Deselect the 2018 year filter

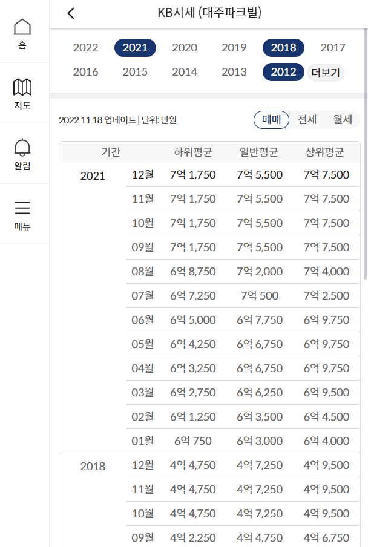point(283,47)
